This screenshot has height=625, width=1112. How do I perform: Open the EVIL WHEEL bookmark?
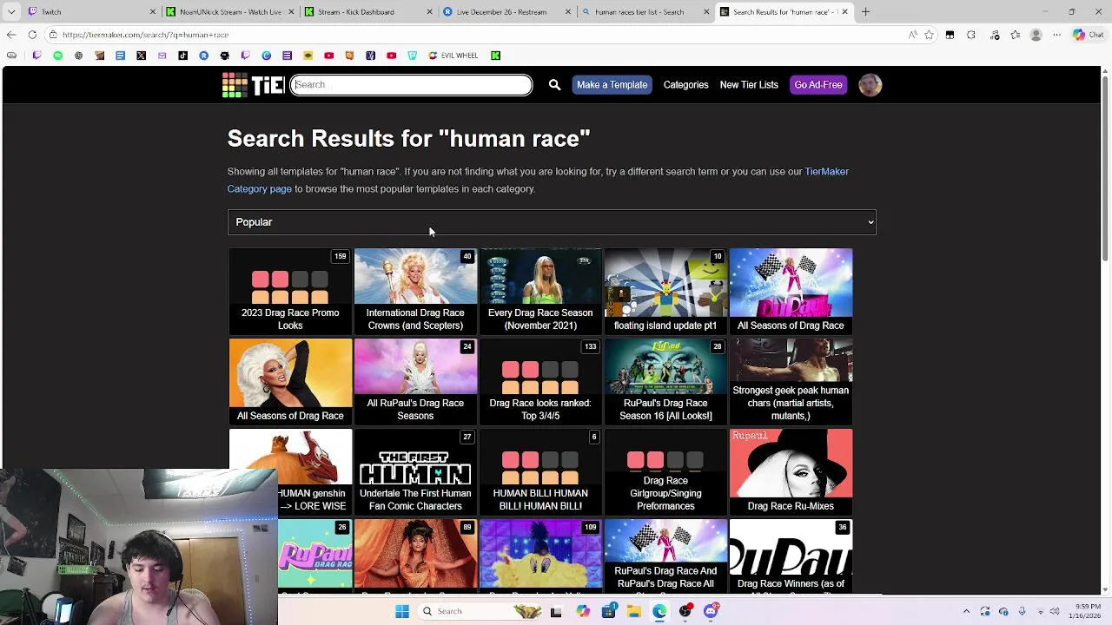pos(453,56)
